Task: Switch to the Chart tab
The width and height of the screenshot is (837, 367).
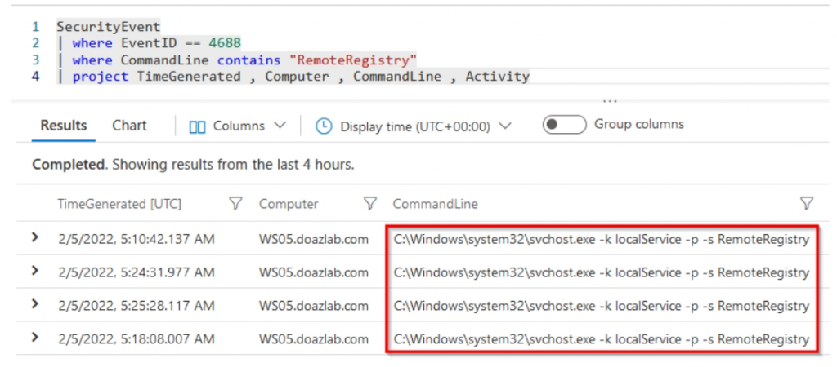Action: (x=129, y=126)
